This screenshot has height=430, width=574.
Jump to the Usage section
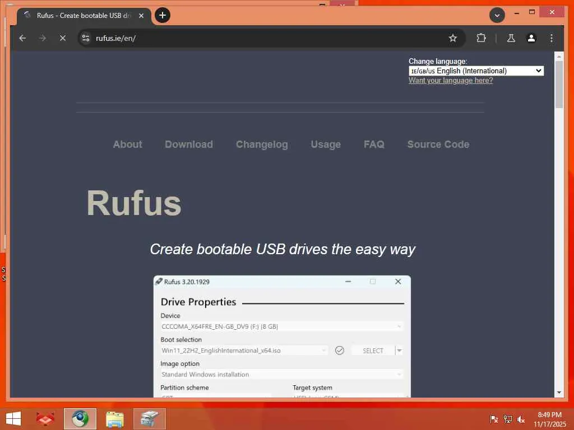pyautogui.click(x=326, y=145)
